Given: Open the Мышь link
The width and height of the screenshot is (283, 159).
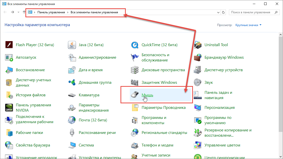Looking at the screenshot, I should click(147, 95).
